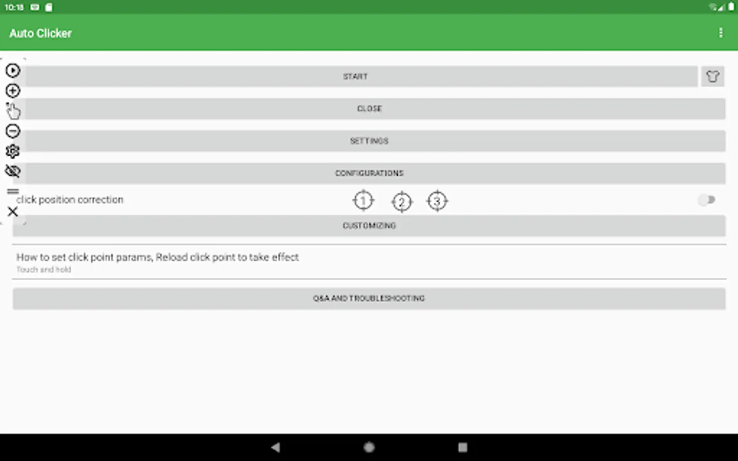
Task: Open the three-dot overflow menu
Action: (x=721, y=33)
